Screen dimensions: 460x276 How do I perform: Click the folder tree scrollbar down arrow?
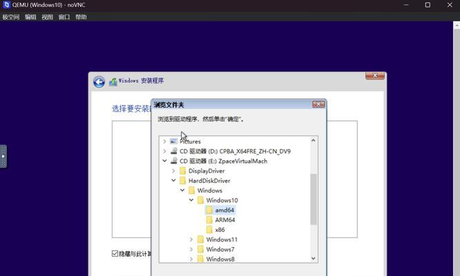pyautogui.click(x=314, y=259)
